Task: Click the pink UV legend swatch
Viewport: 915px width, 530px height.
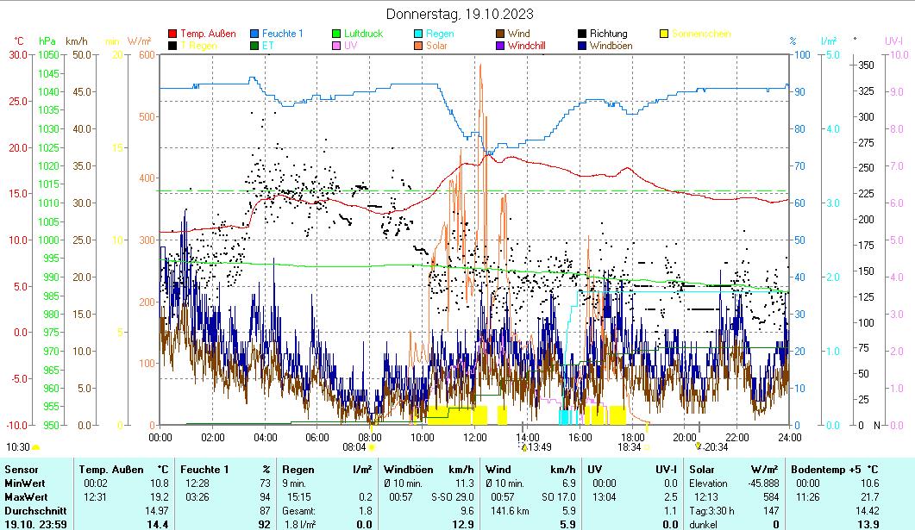Action: click(336, 46)
